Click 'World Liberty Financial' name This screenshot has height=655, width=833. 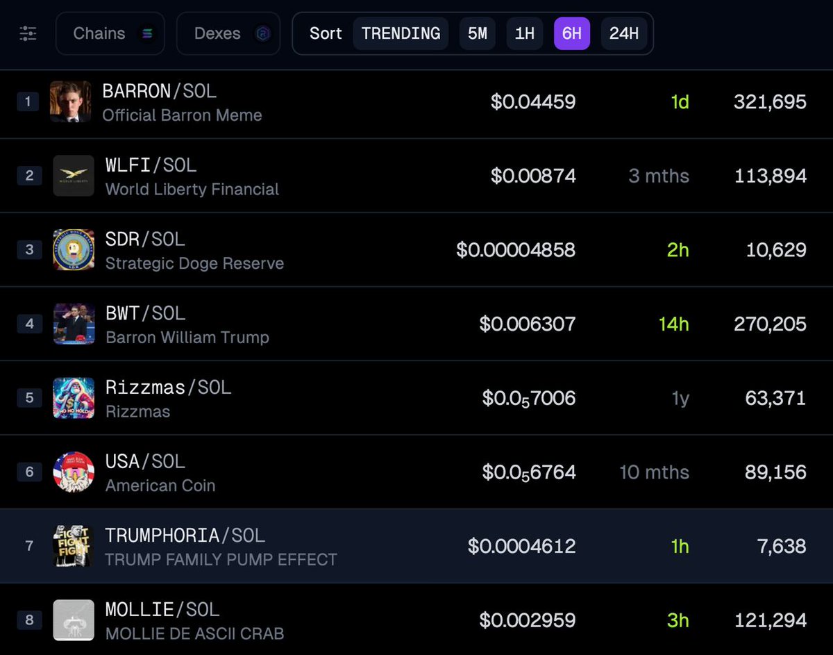coord(192,189)
